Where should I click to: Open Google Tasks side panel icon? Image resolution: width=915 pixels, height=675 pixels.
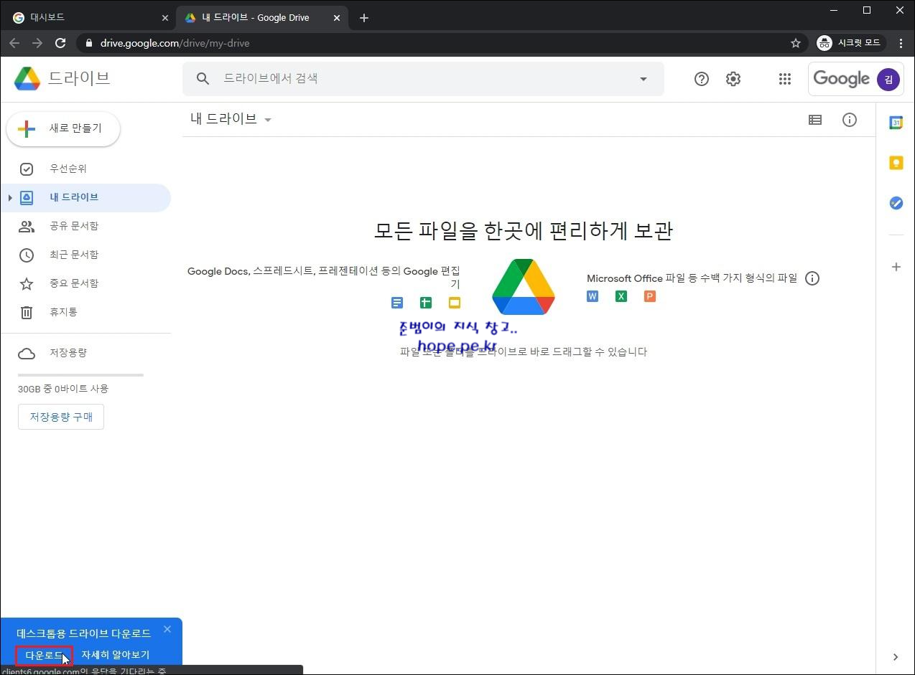click(x=896, y=203)
